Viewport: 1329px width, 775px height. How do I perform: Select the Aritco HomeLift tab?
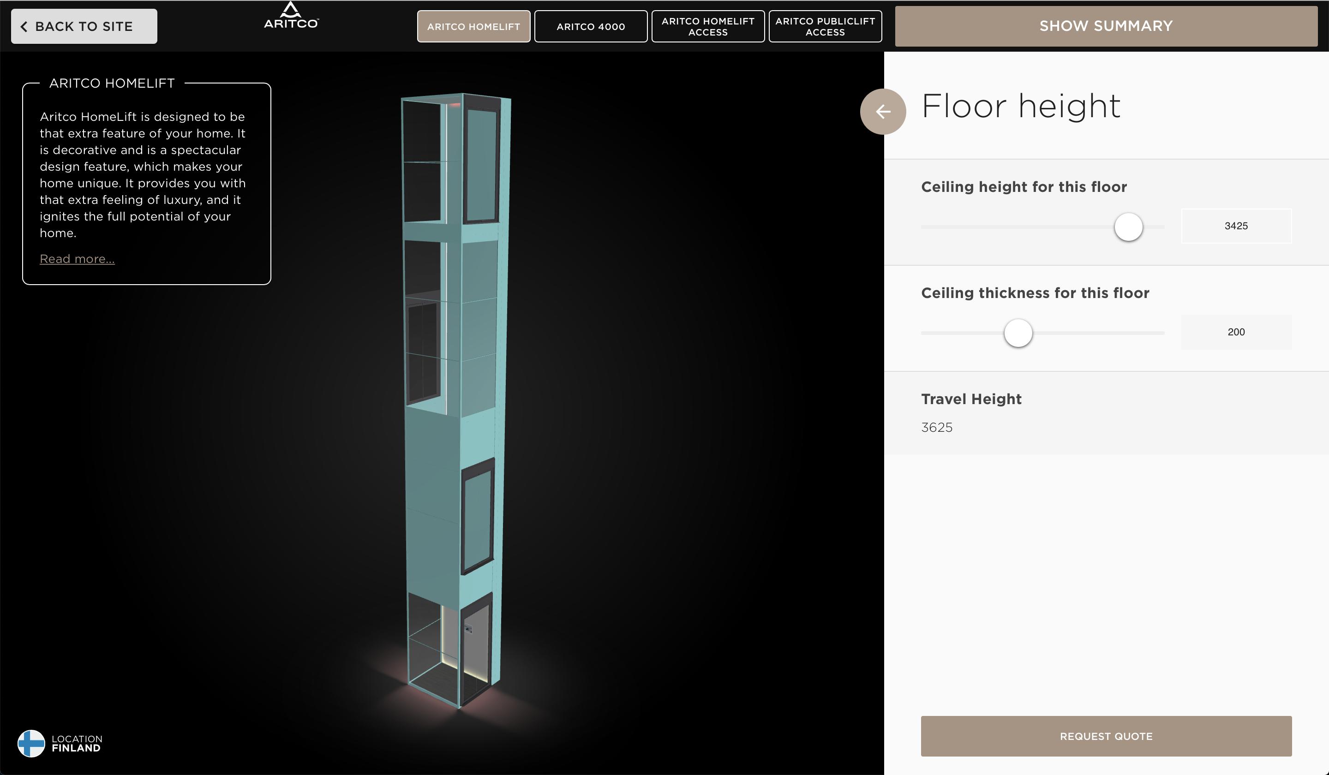pos(473,26)
